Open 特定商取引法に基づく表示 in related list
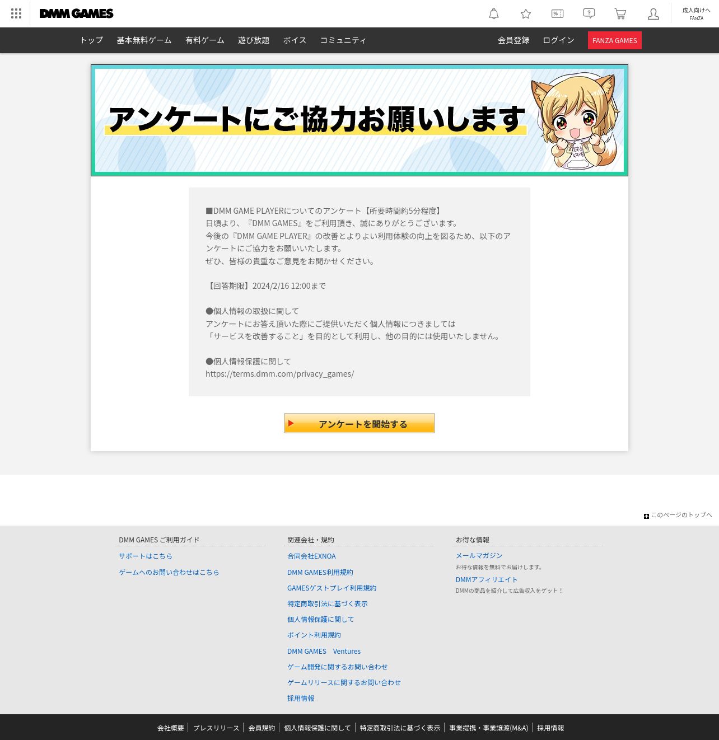The width and height of the screenshot is (719, 740). 328,603
